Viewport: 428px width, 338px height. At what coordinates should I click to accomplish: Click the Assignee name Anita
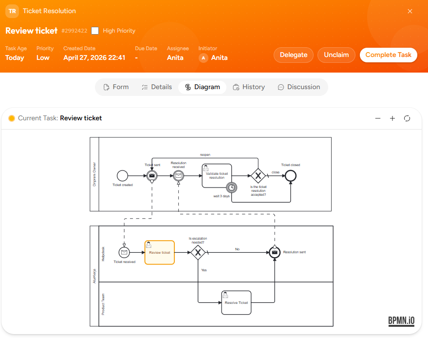click(x=175, y=57)
